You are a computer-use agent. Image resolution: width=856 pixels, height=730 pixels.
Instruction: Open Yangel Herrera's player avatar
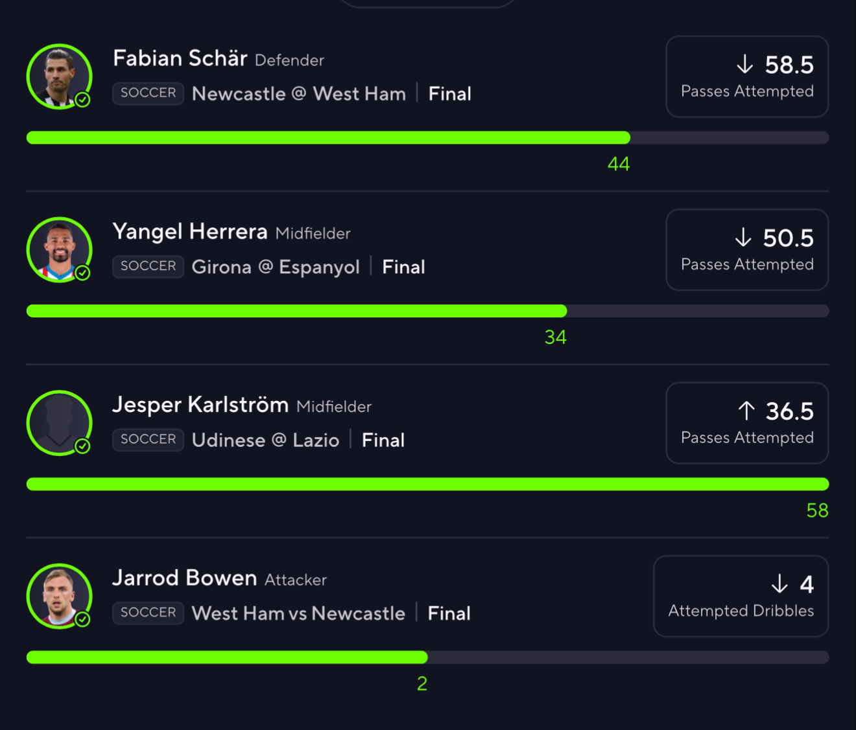[x=59, y=249]
